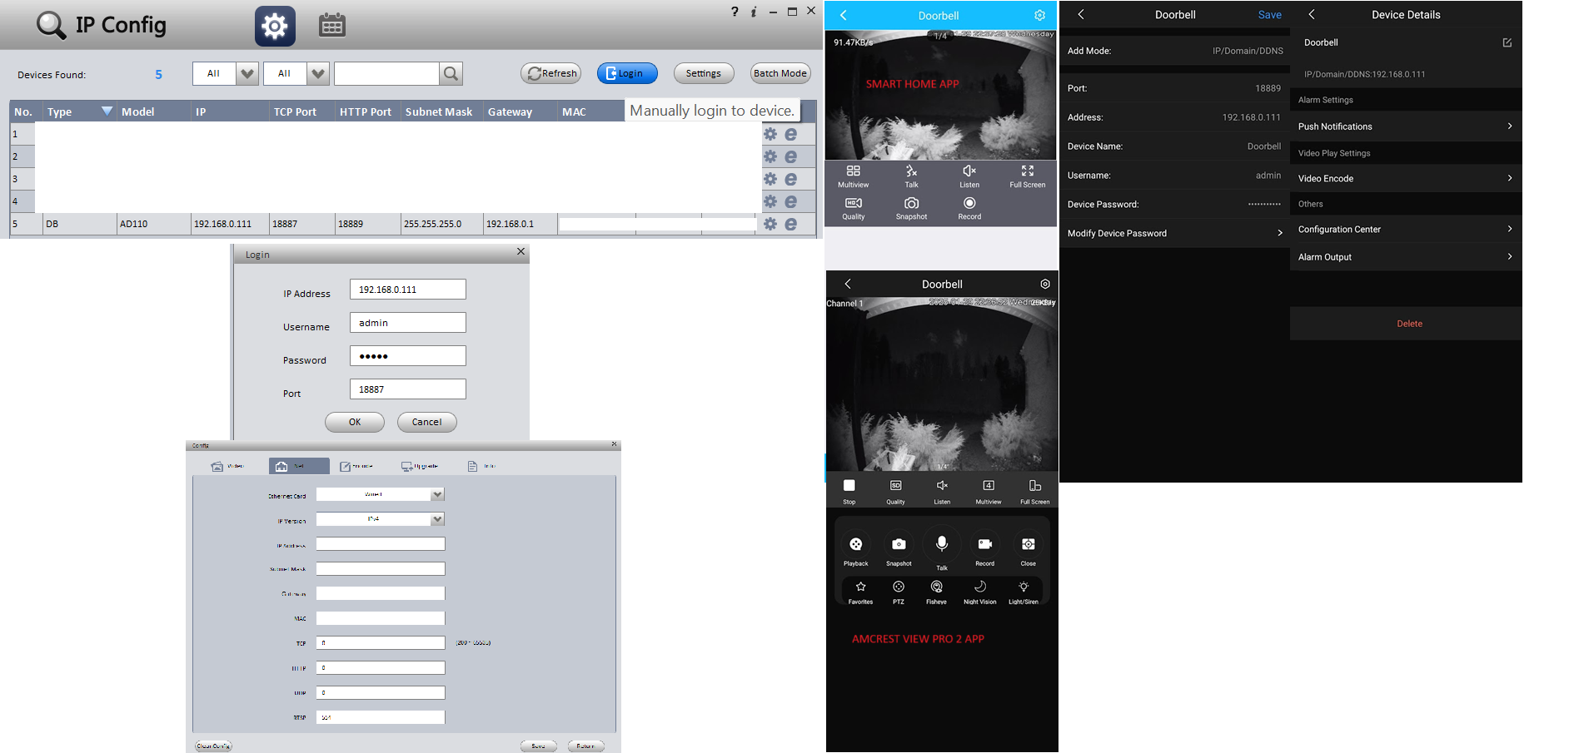Open Configuration Center row

click(1406, 229)
